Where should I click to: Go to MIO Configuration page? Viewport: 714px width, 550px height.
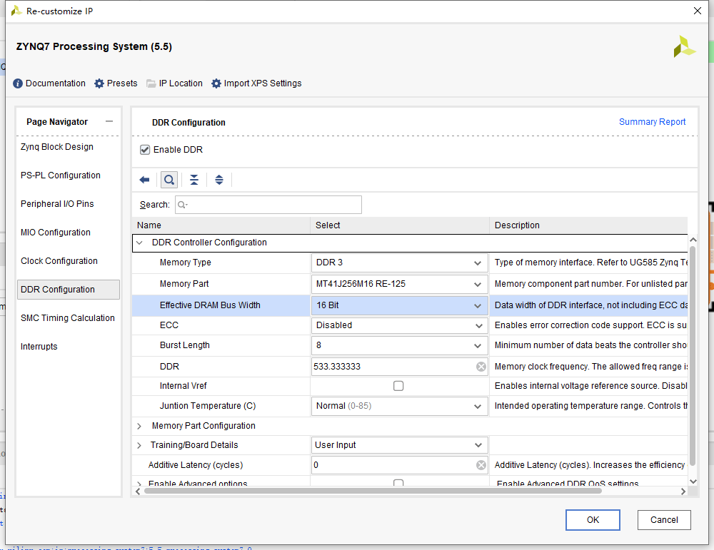click(56, 233)
